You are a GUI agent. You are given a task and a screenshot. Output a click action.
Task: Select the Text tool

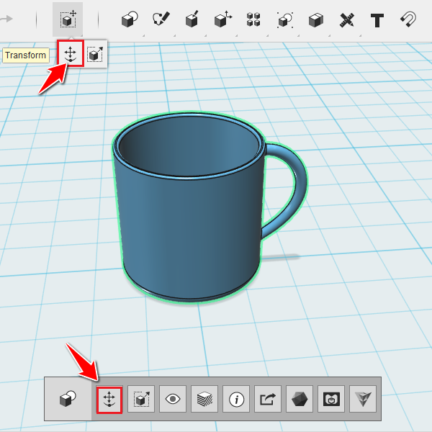377,20
